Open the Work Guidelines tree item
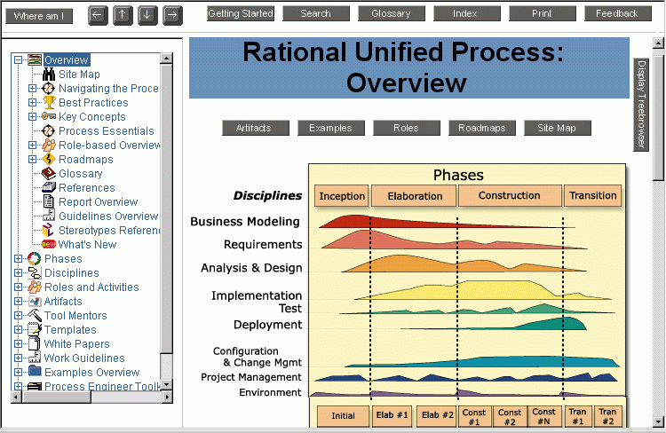The height and width of the screenshot is (433, 666). (84, 358)
